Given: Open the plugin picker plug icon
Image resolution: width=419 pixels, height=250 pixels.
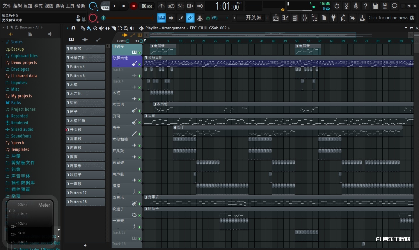Looking at the screenshot, I should [x=333, y=18].
